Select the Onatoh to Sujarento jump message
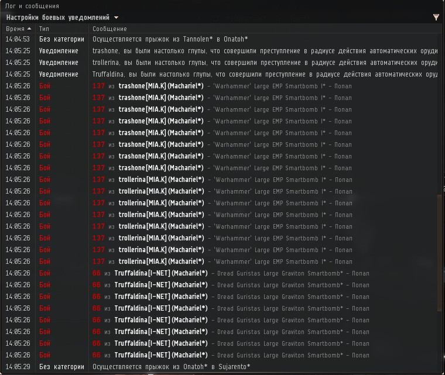The height and width of the screenshot is (375, 445). click(171, 367)
